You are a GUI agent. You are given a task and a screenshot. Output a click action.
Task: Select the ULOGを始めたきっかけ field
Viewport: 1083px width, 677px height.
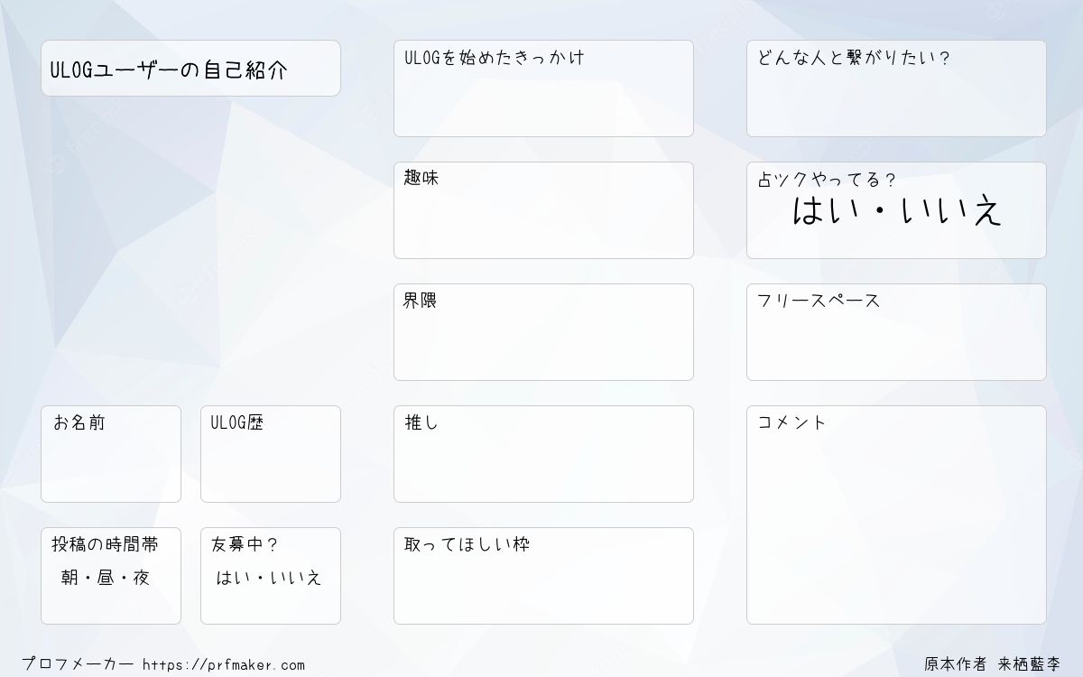click(x=543, y=88)
